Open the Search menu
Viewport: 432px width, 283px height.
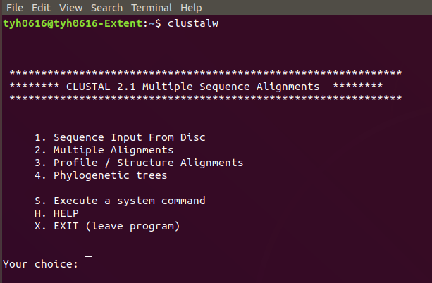[x=106, y=8]
